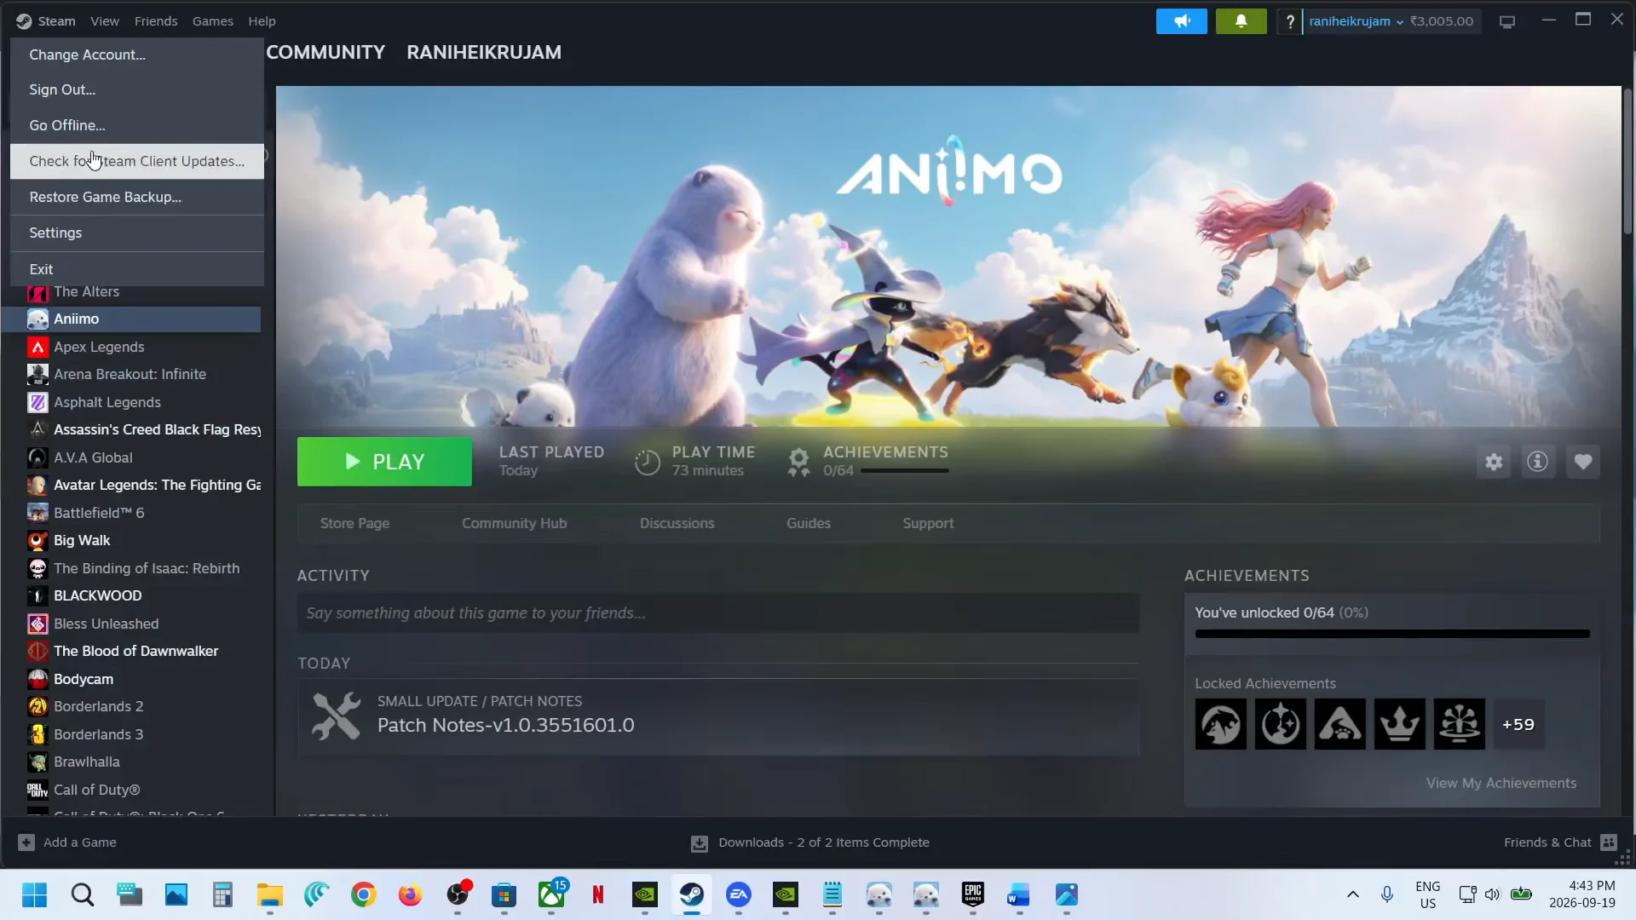Select Borderlands 3 in library list
This screenshot has height=920, width=1636.
point(131,734)
